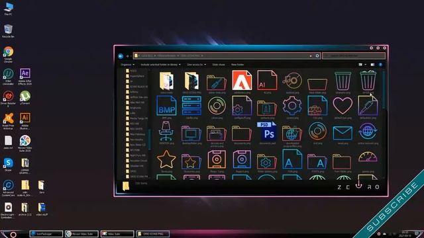
Task: Open Adobe Illustrator desktop shortcut
Action: [25, 121]
